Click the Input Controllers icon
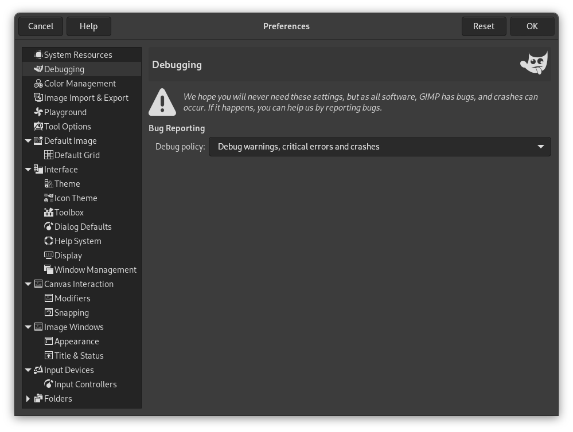The image size is (573, 432). (x=49, y=384)
